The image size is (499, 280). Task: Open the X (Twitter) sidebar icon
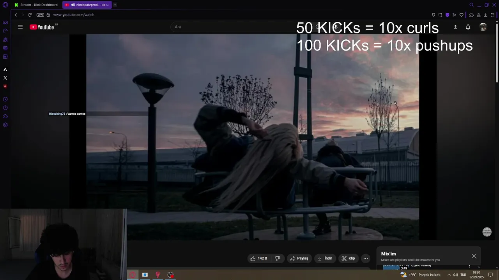click(5, 78)
